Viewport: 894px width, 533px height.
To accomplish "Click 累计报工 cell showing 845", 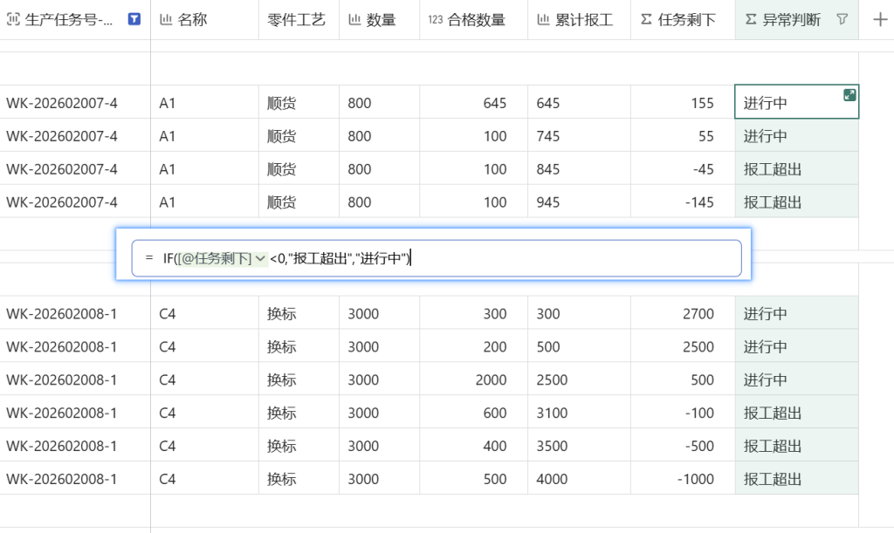I will point(580,168).
